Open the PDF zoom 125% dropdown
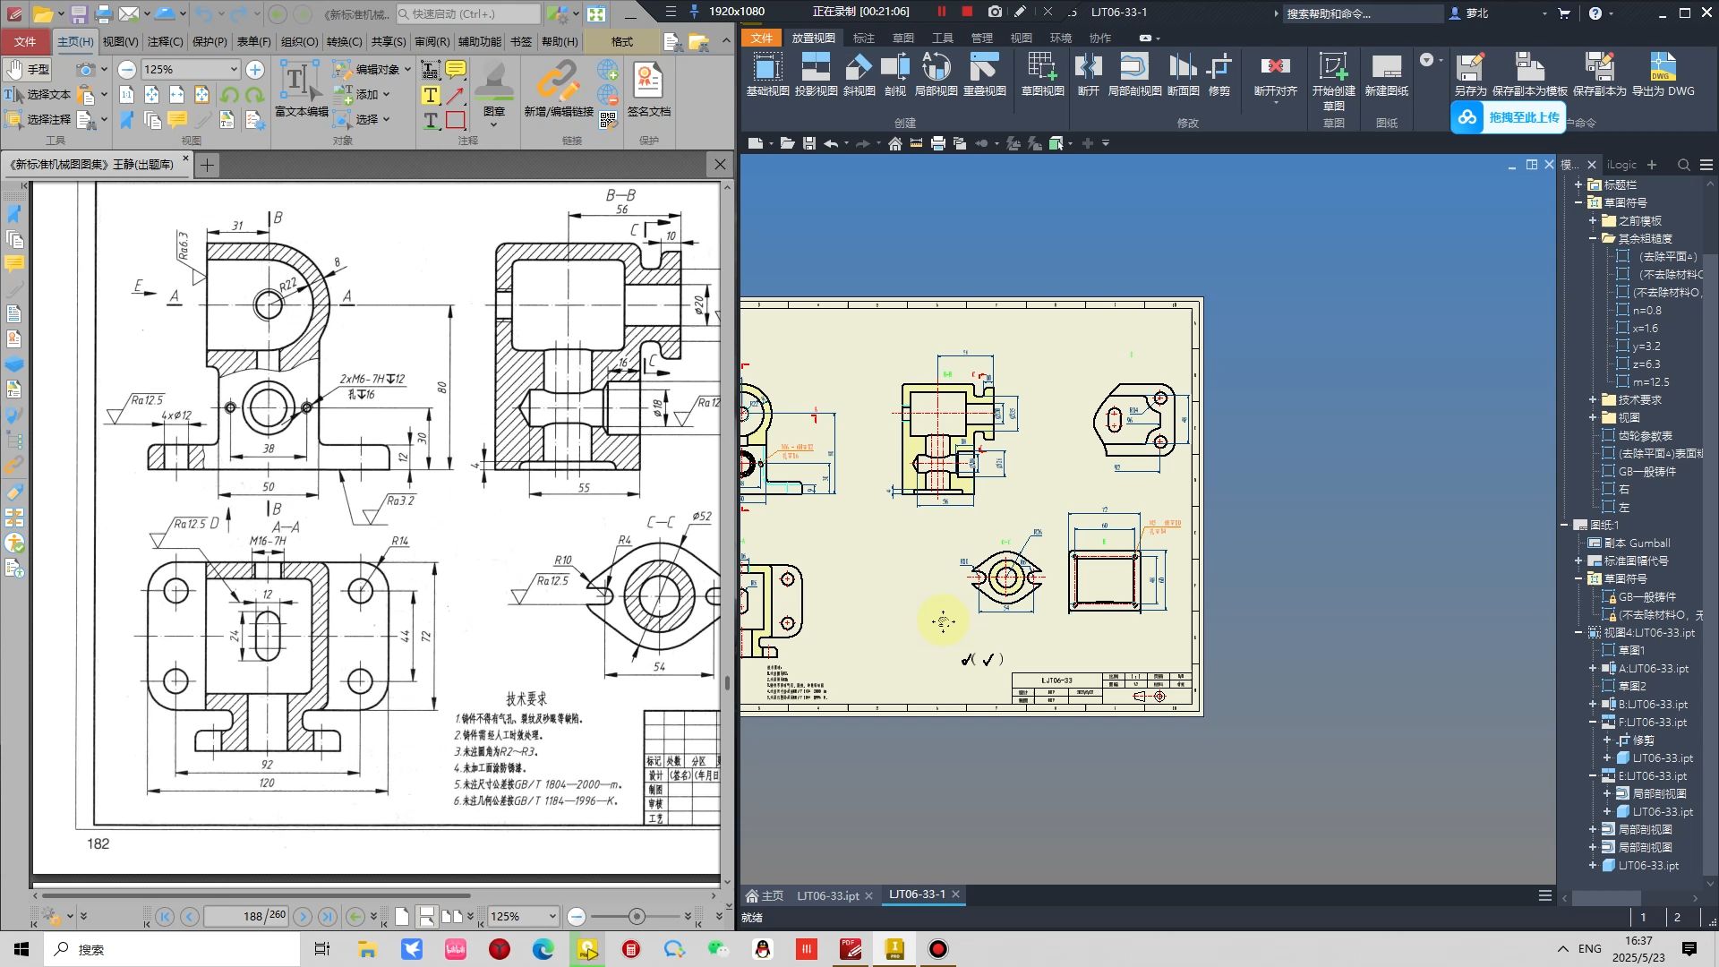Viewport: 1719px width, 967px height. 234,69
